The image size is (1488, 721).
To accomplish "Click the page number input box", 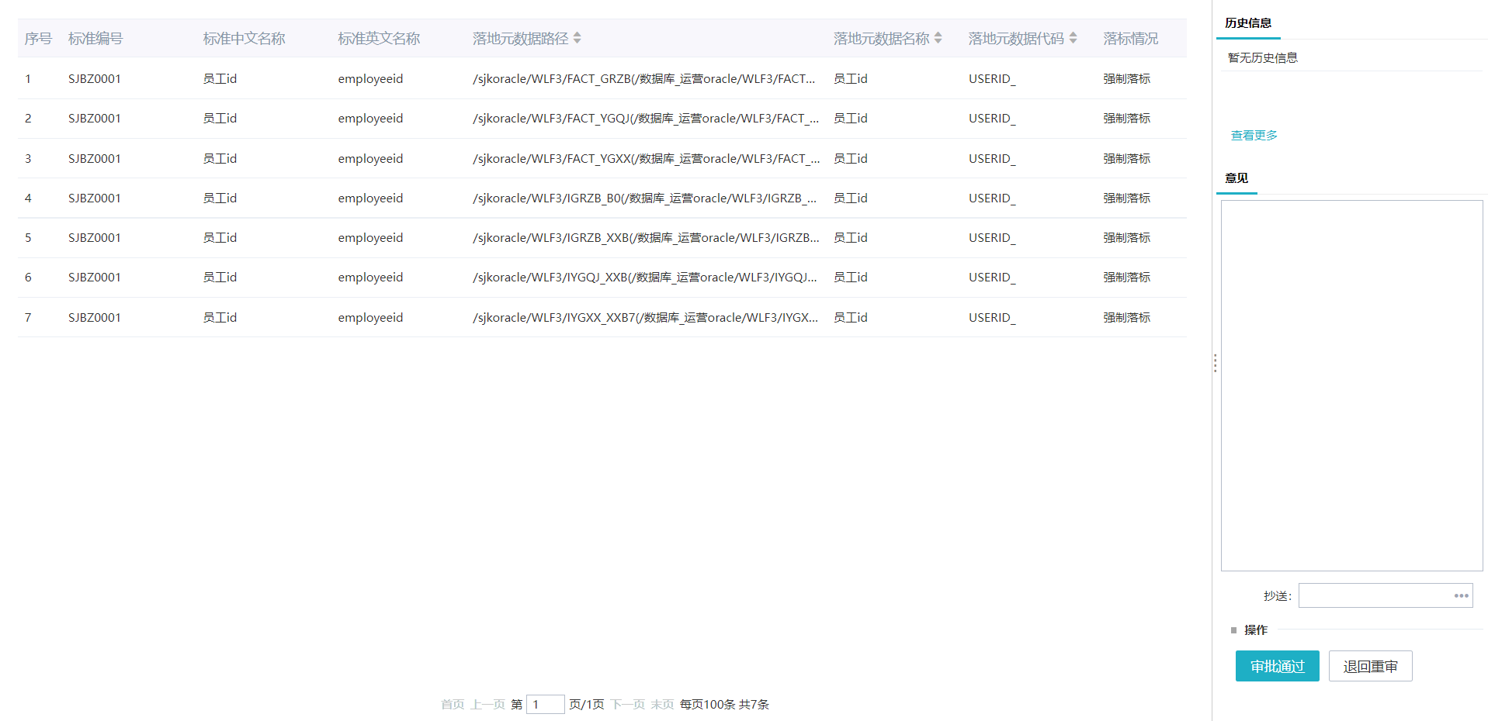I will 545,704.
